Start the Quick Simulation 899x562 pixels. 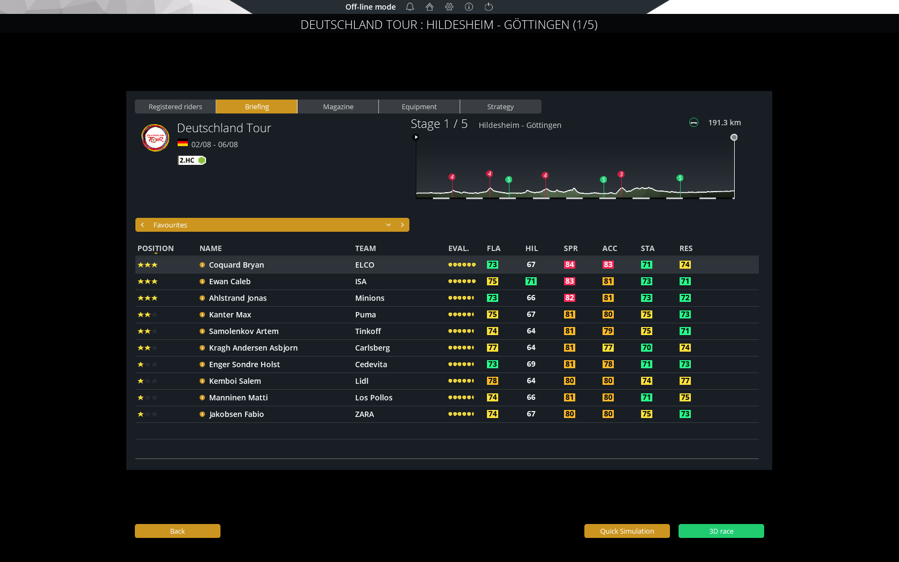(x=627, y=531)
